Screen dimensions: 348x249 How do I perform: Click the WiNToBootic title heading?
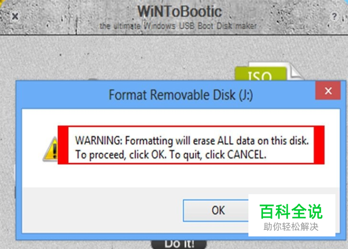(180, 11)
